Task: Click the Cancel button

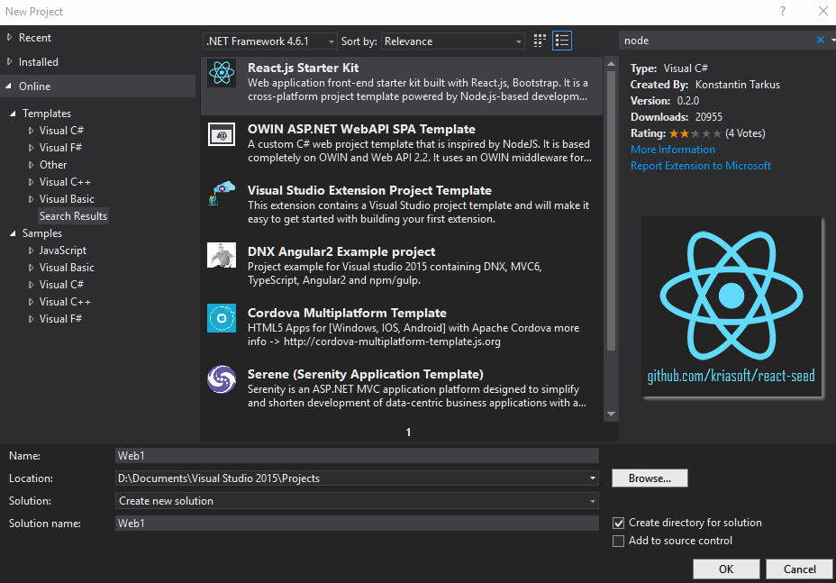Action: coord(799,569)
